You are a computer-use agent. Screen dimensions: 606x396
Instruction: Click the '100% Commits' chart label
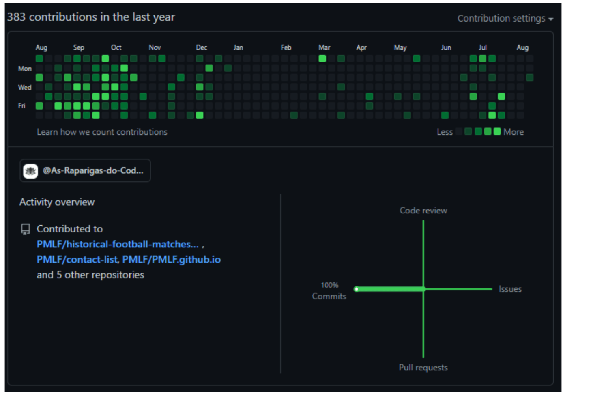coord(329,291)
